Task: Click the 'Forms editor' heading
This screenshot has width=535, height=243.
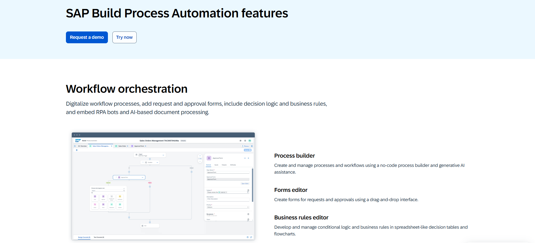Action: pos(291,190)
